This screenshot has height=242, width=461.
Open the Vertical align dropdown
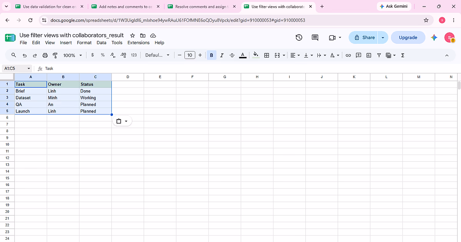(x=308, y=55)
